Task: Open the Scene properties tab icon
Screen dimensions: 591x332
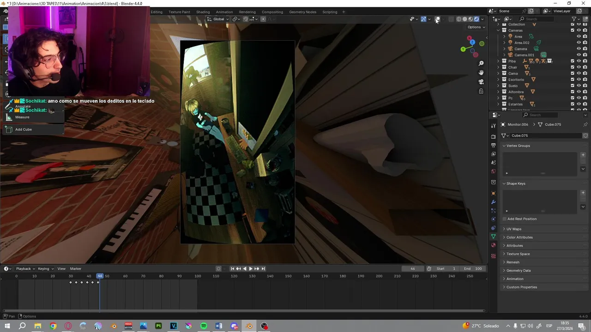Action: [493, 162]
